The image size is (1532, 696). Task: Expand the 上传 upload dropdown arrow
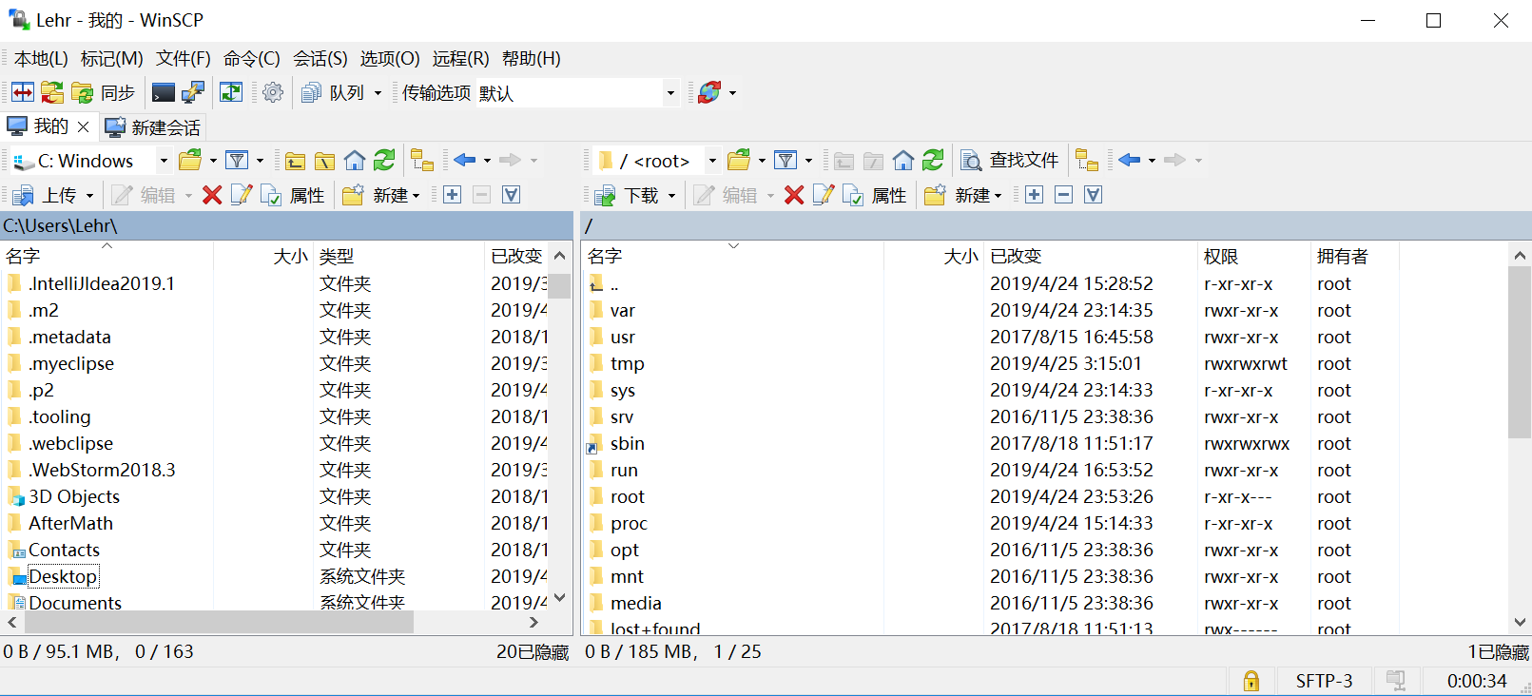[x=90, y=196]
